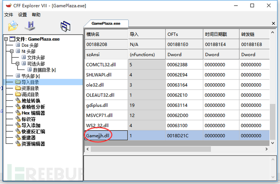
Task: Collapse the 文件: GamePlaza.exe root node
Action: click(6, 39)
